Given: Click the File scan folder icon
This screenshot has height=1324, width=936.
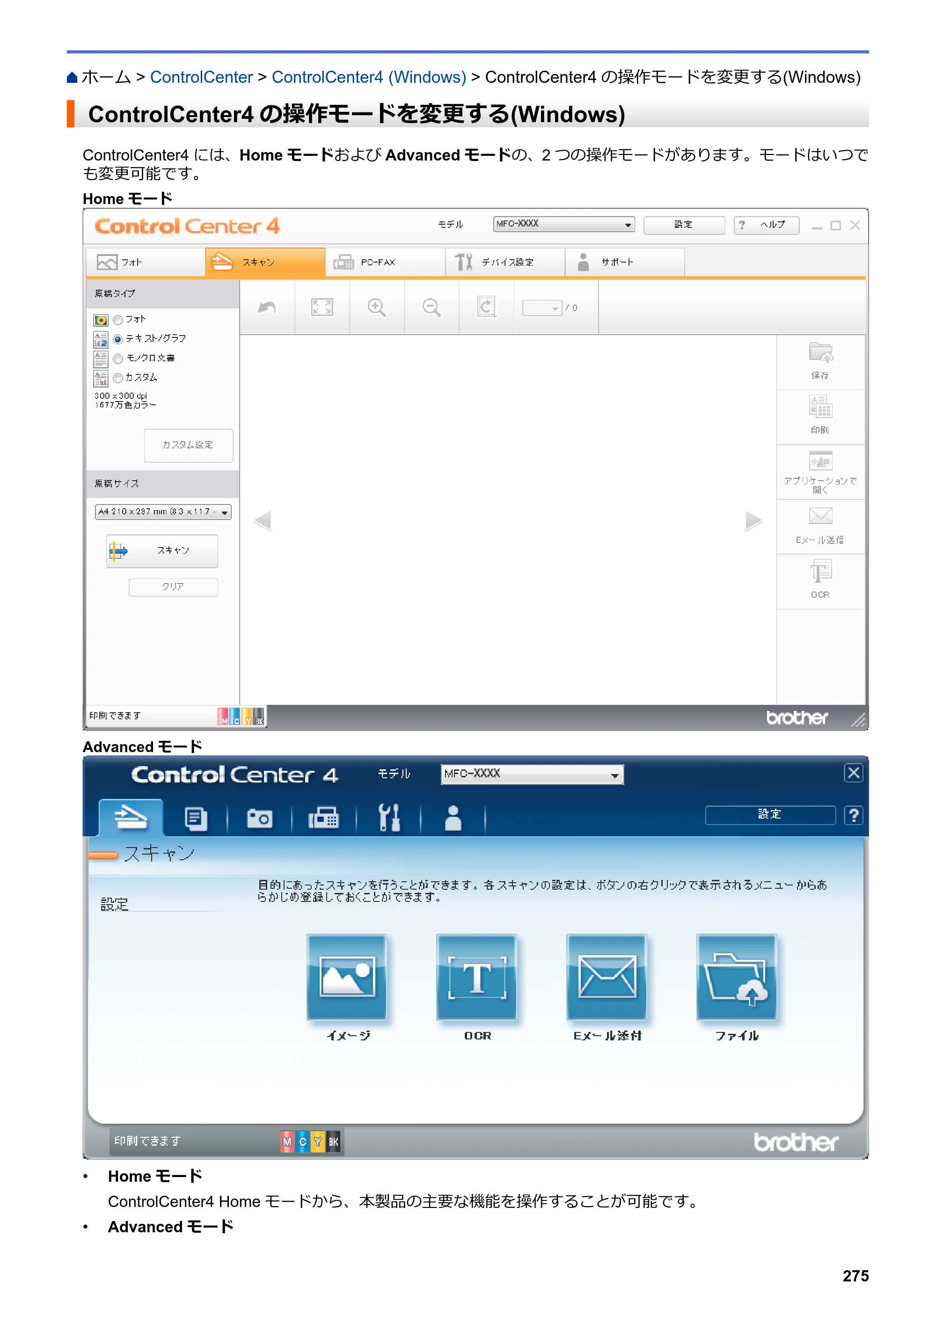Looking at the screenshot, I should click(737, 977).
